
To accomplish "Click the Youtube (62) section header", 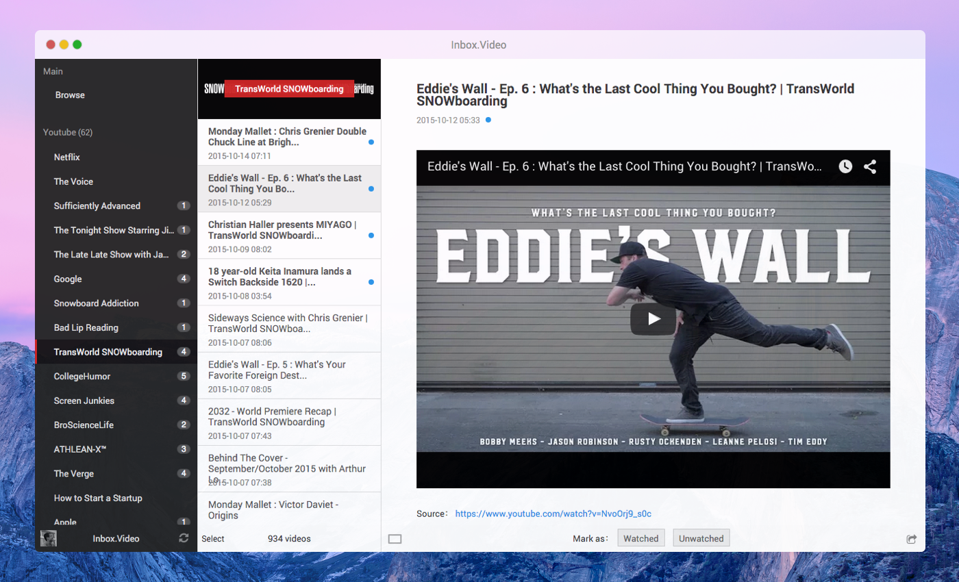I will point(67,132).
